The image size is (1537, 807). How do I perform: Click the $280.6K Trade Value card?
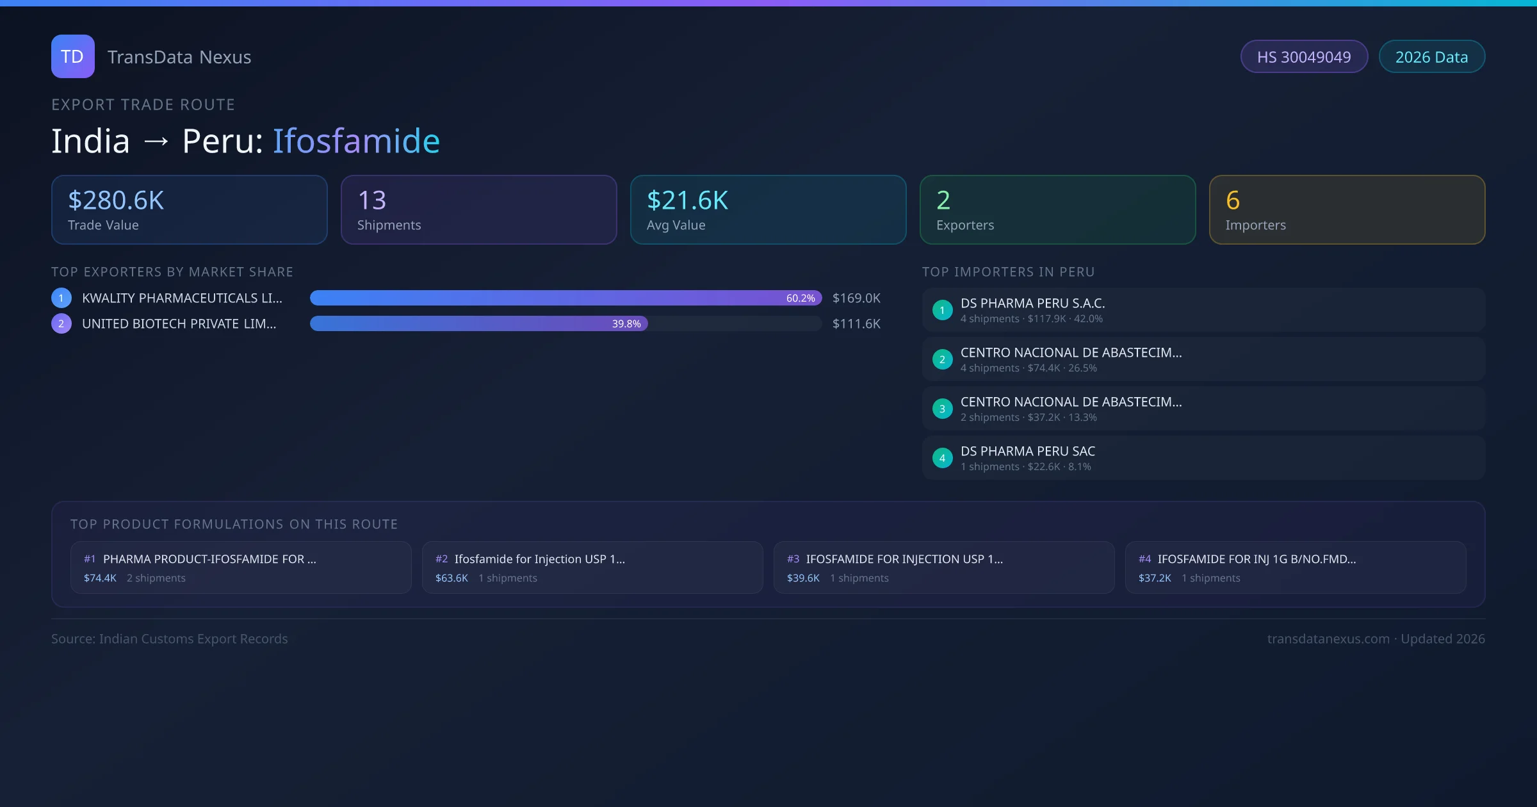tap(189, 210)
